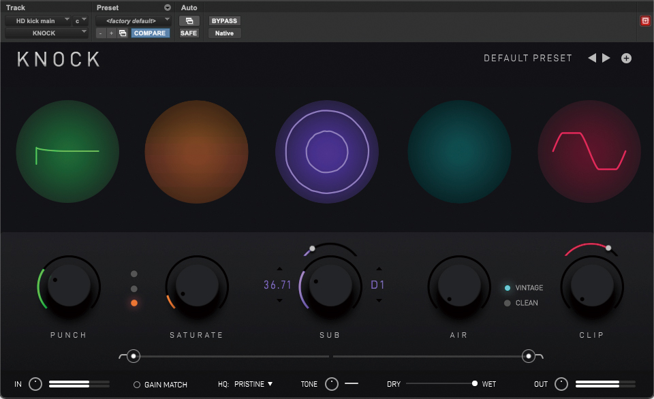This screenshot has width=654, height=399.
Task: Click the sub frequency value 36.71
Action: [277, 285]
